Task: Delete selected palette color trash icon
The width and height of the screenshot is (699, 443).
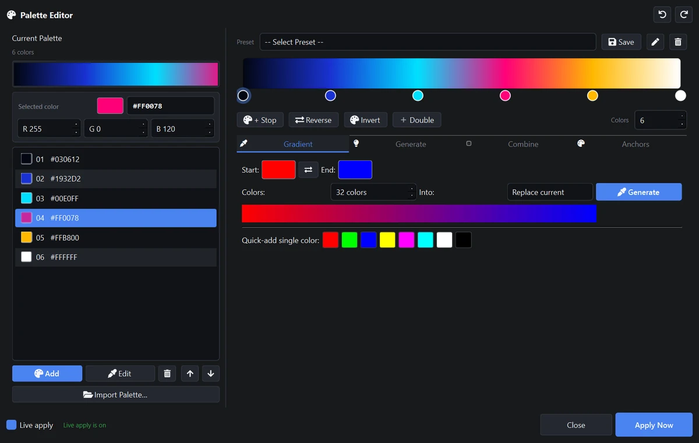Action: [x=167, y=374]
